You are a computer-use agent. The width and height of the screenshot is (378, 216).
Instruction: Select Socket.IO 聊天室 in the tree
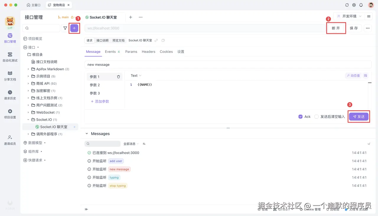(x=50, y=127)
